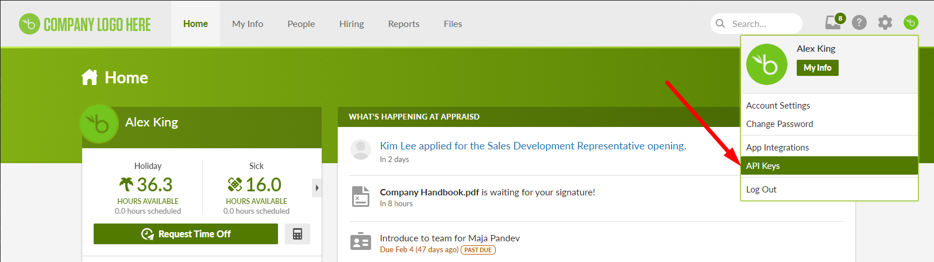Switch to the Hiring tab
Viewport: 934px width, 262px height.
352,24
